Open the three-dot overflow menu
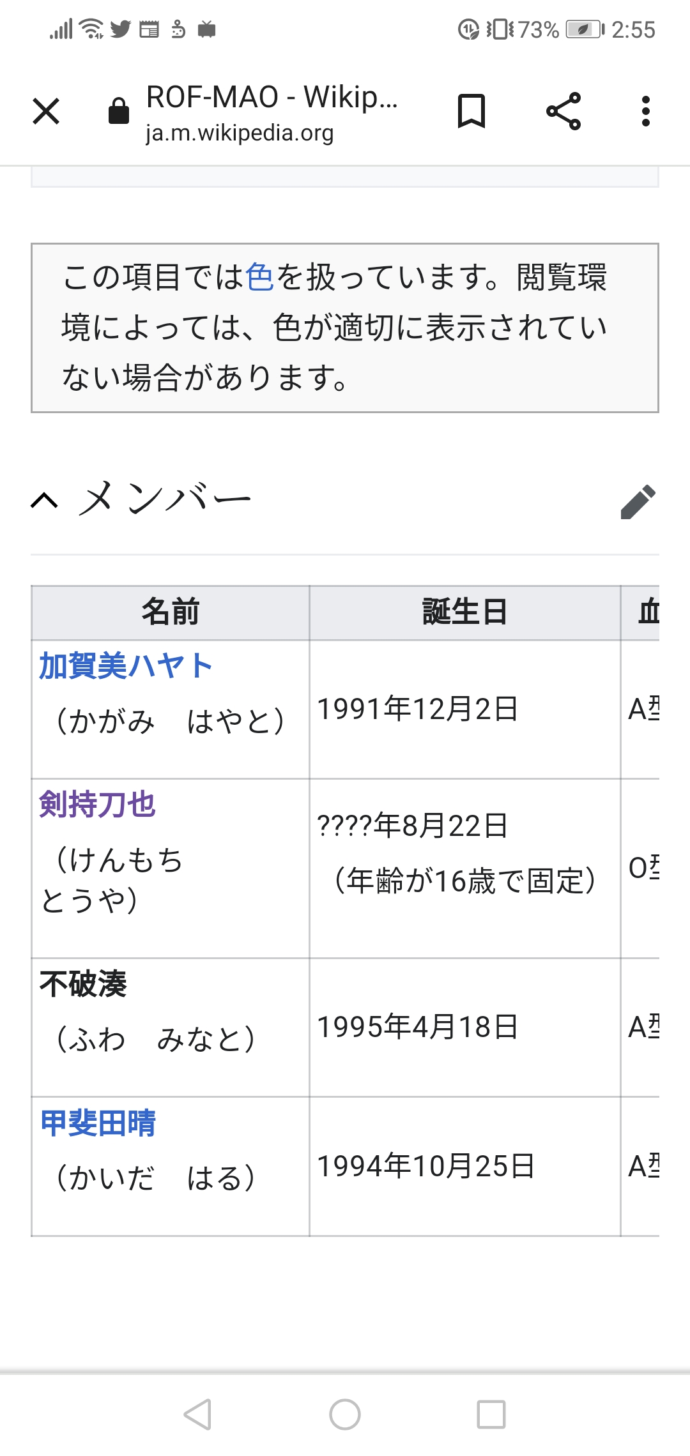The height and width of the screenshot is (1456, 690). click(646, 111)
